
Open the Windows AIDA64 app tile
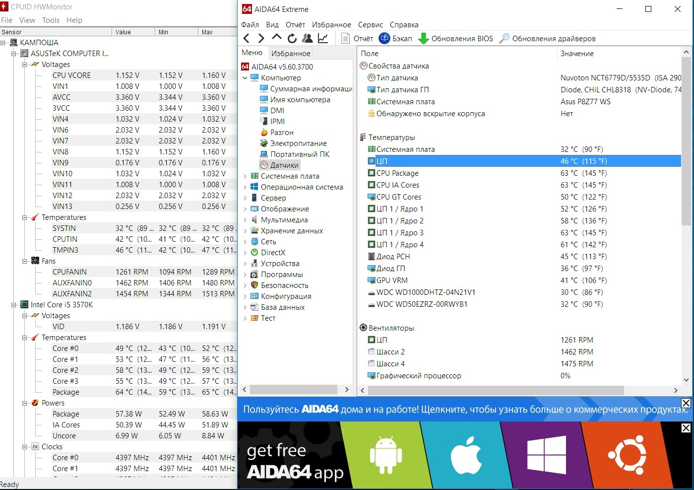tap(546, 456)
